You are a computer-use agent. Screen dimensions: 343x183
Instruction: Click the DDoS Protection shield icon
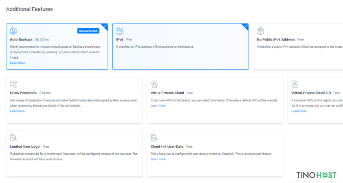[14, 84]
